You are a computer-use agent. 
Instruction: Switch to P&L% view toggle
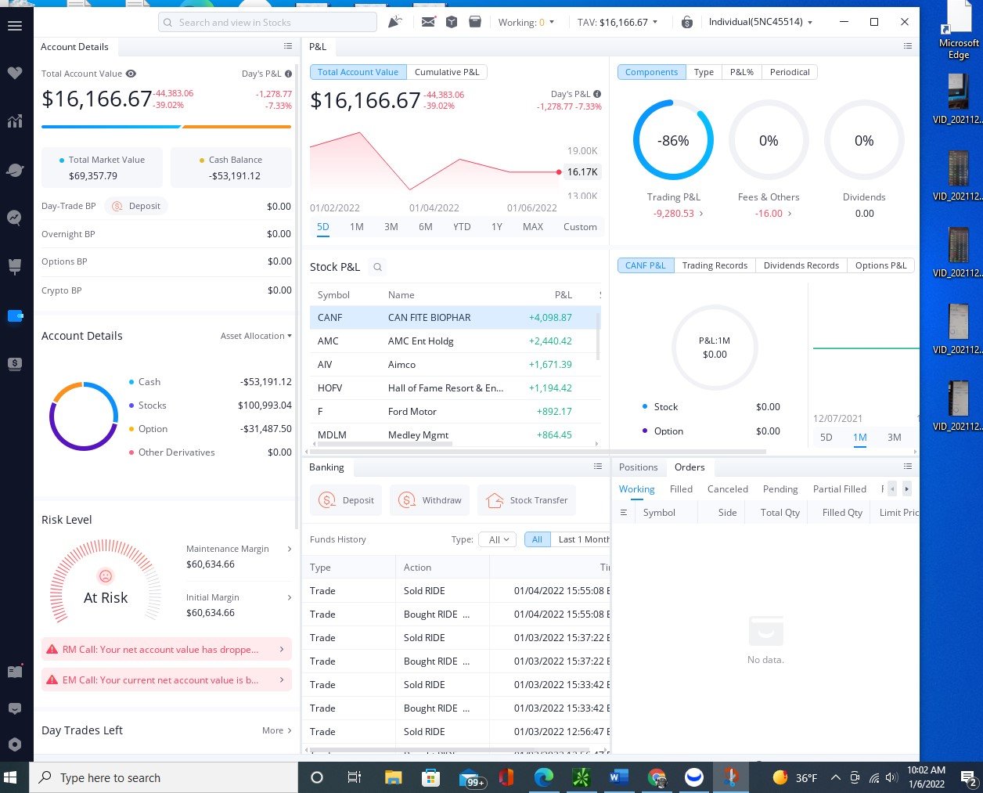pos(741,72)
